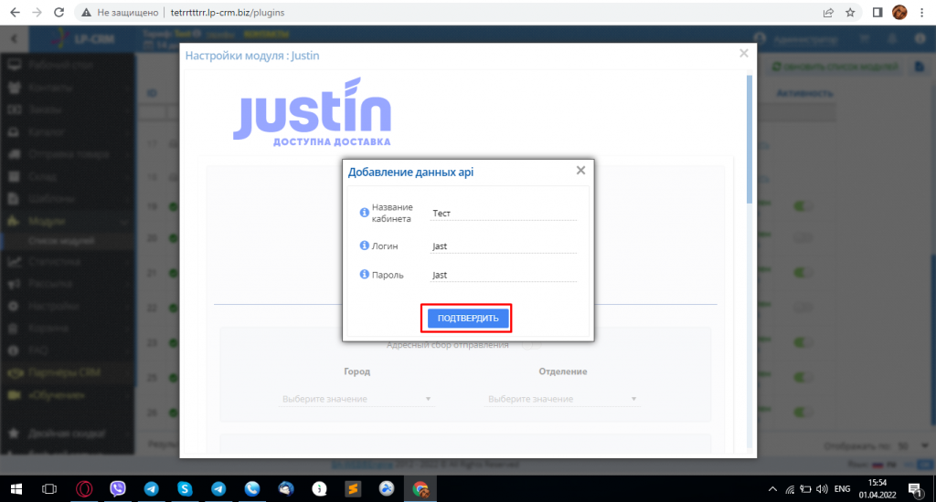The height and width of the screenshot is (502, 936).
Task: Open the Город dropdown
Action: pyautogui.click(x=356, y=399)
